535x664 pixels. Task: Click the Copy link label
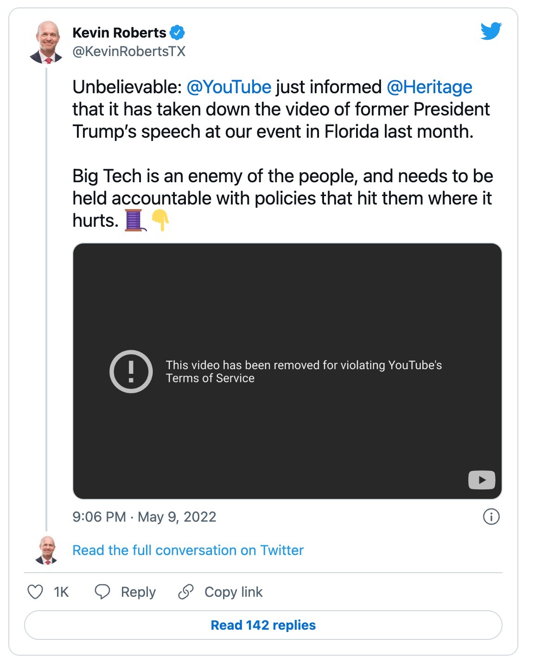coord(234,592)
